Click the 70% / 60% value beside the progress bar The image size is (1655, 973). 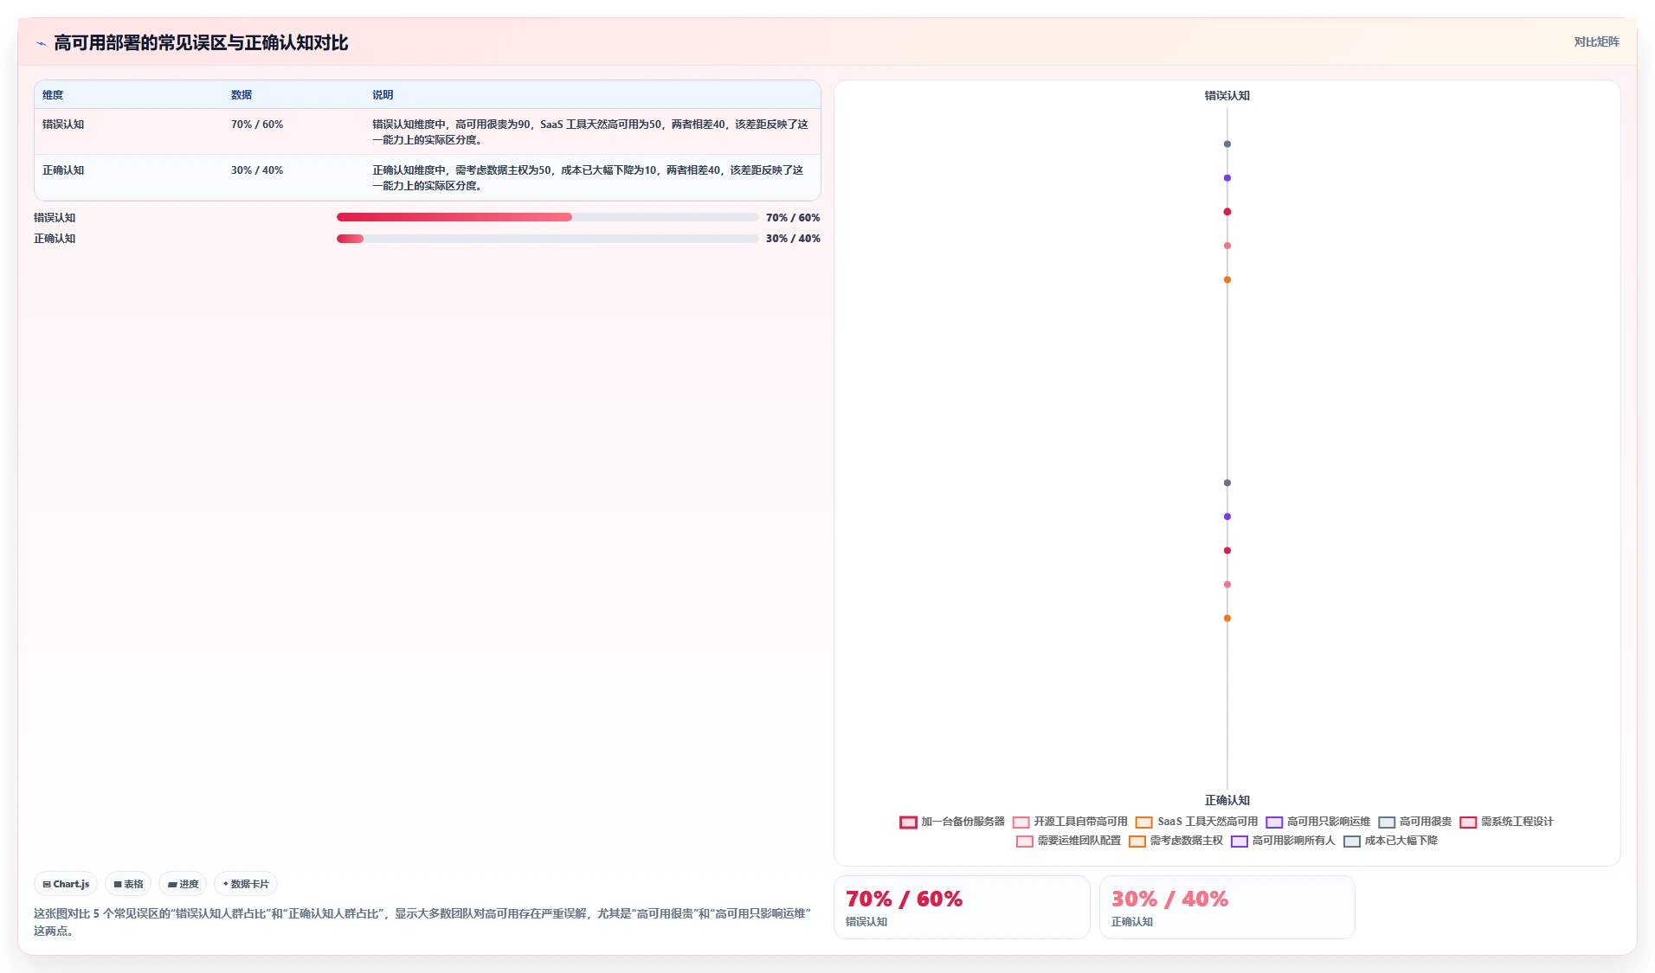click(x=793, y=218)
